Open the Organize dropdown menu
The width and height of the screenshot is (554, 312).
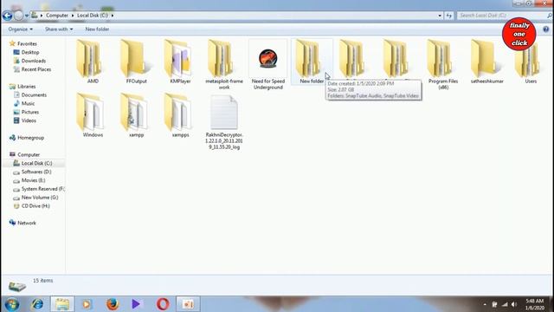tap(21, 29)
